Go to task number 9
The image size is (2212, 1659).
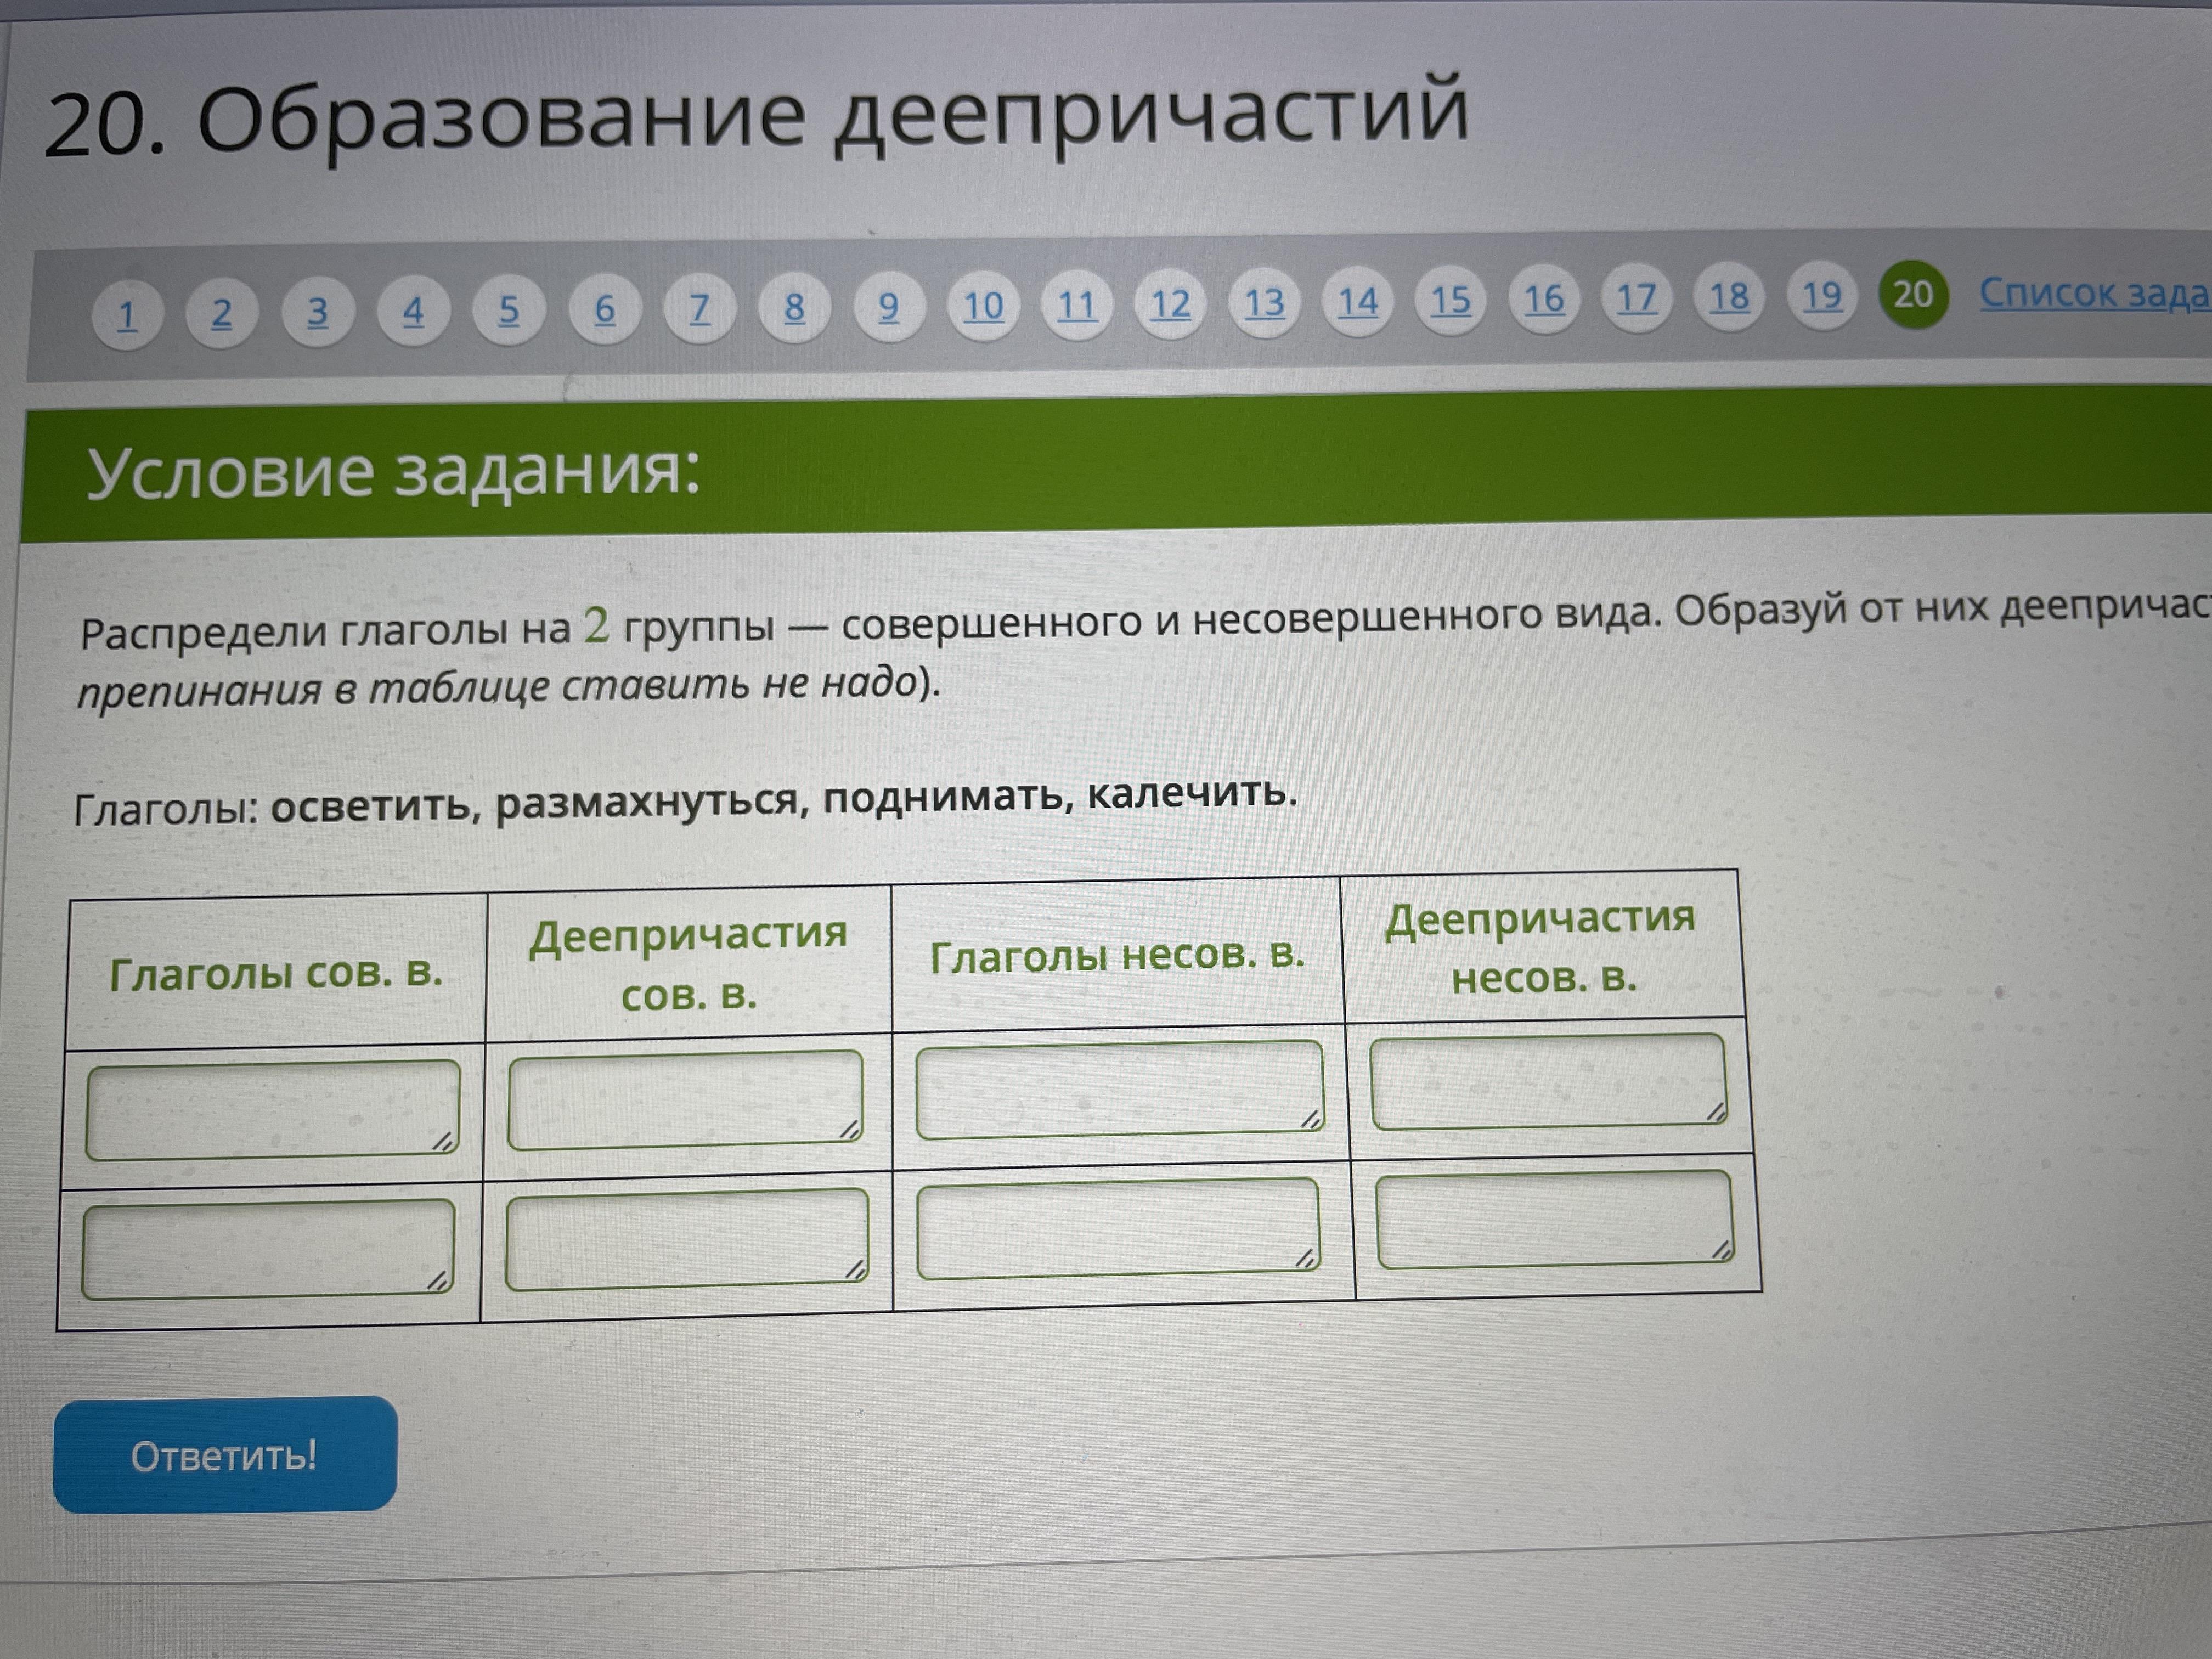[888, 306]
